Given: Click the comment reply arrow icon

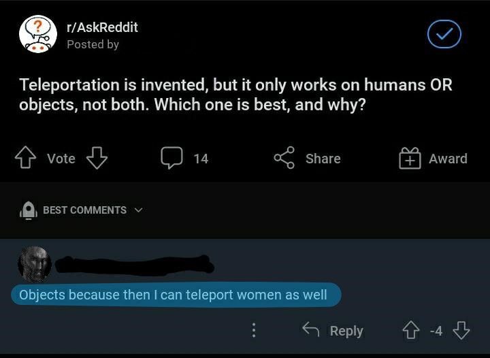Looking at the screenshot, I should click(311, 330).
